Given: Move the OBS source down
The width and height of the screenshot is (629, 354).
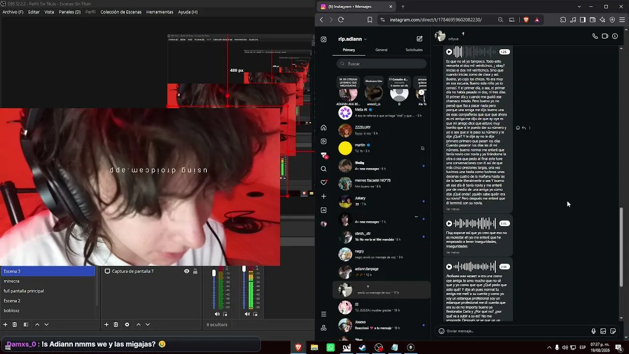Looking at the screenshot, I should 147,324.
